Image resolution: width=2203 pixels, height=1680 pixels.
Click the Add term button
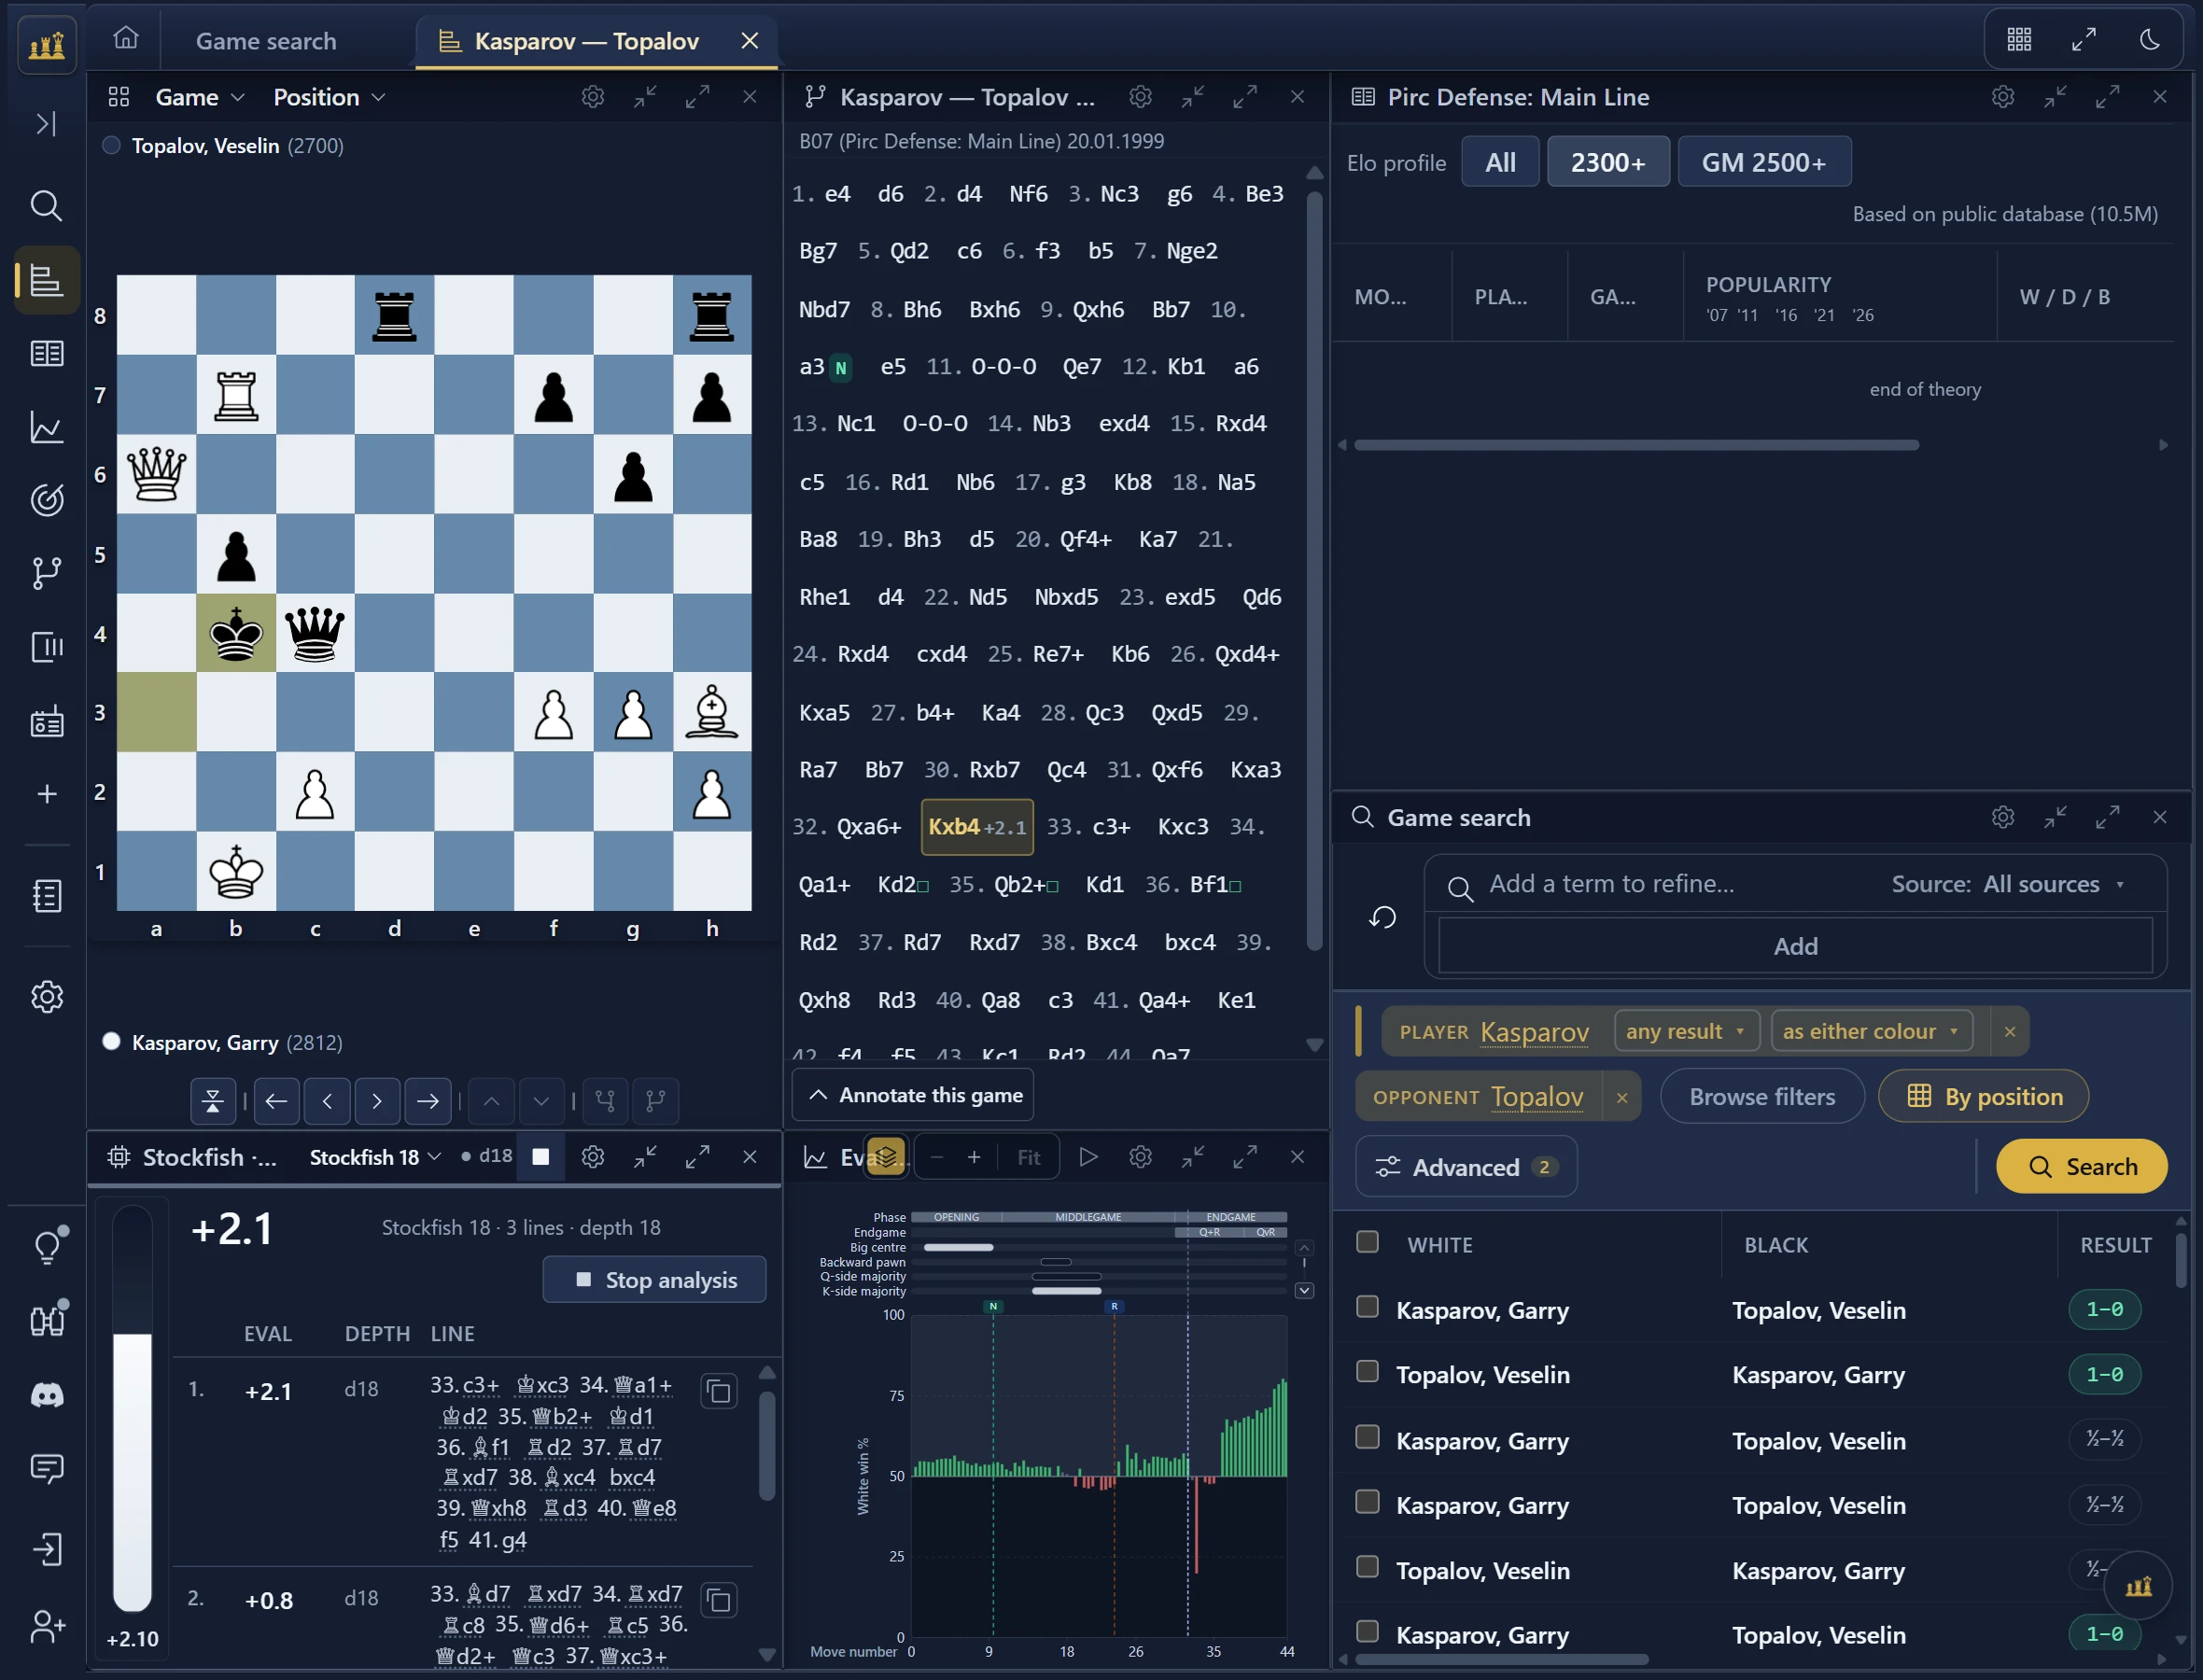pos(1795,946)
